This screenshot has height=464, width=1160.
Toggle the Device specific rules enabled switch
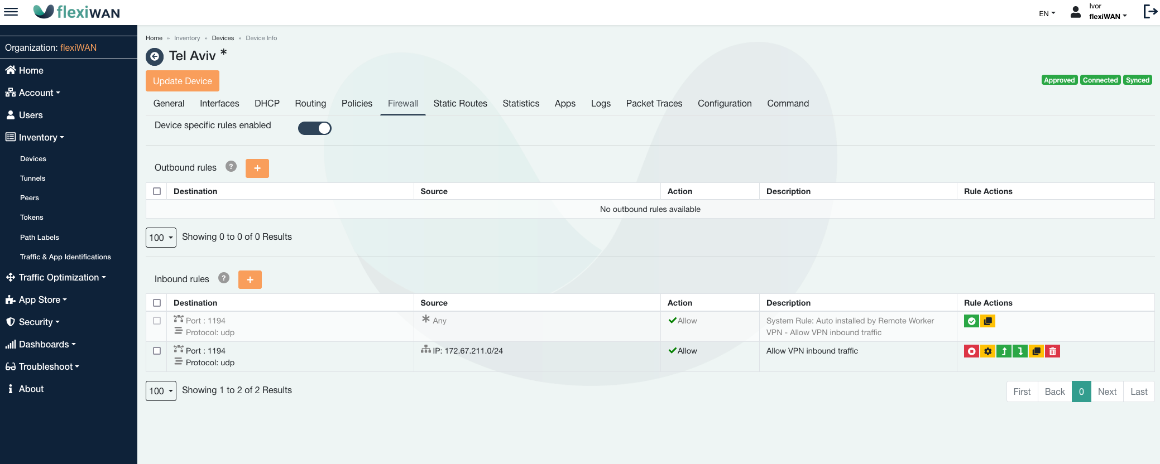click(x=315, y=128)
